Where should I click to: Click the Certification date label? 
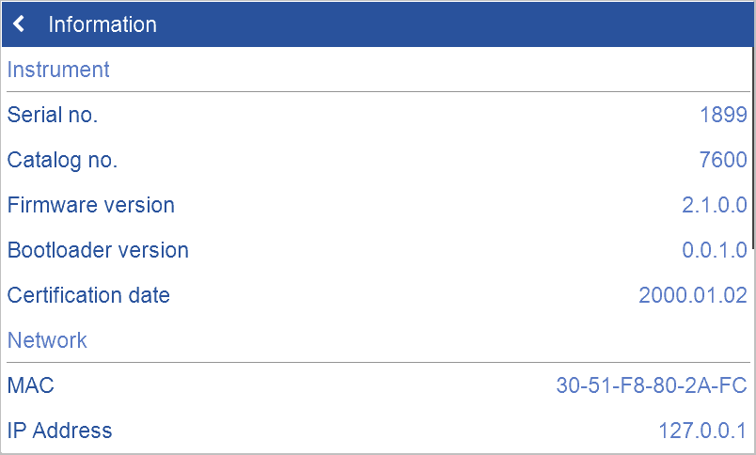point(88,295)
